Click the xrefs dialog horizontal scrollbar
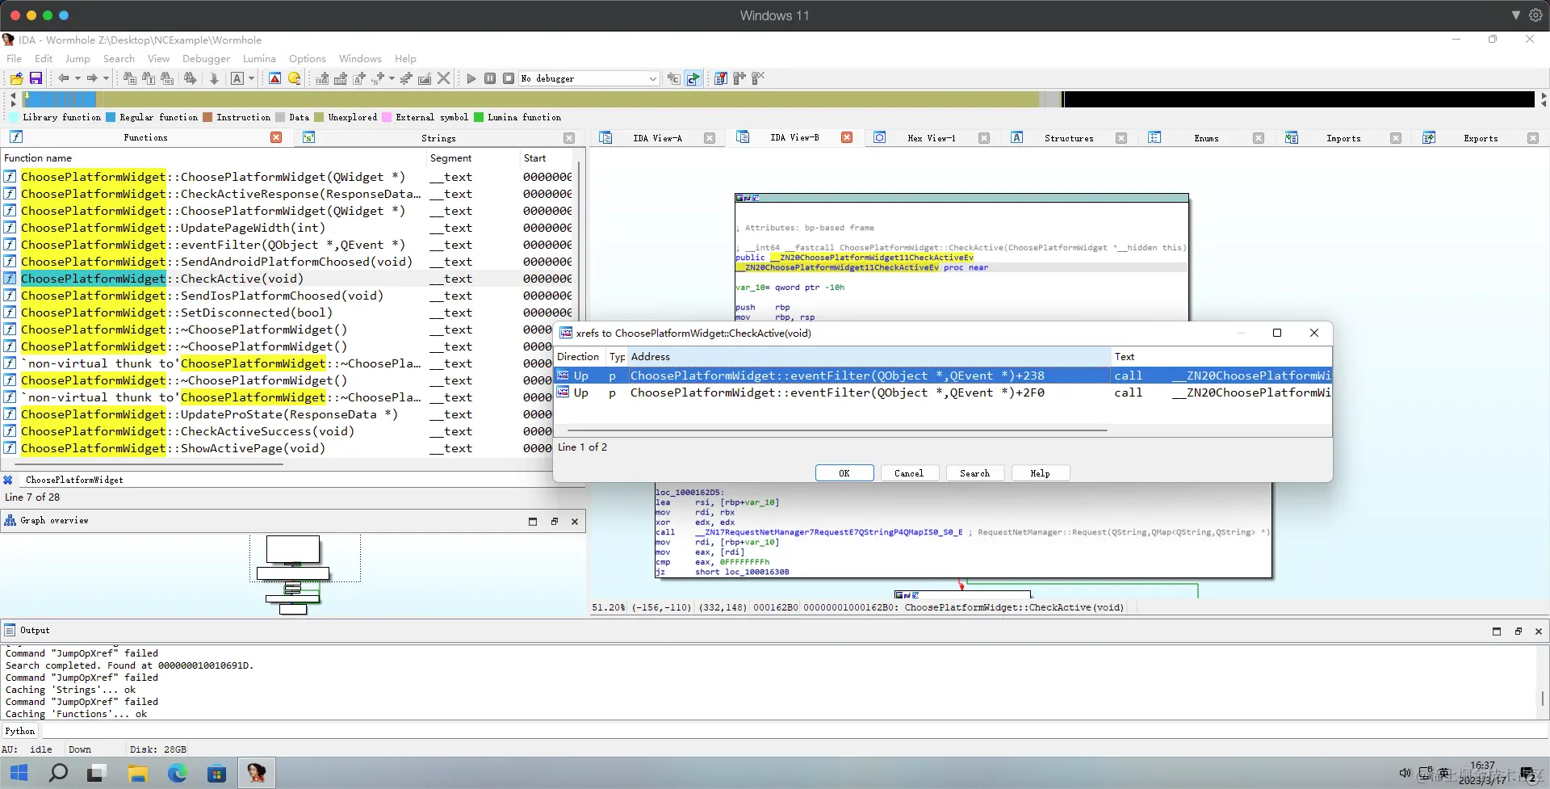 click(x=838, y=430)
